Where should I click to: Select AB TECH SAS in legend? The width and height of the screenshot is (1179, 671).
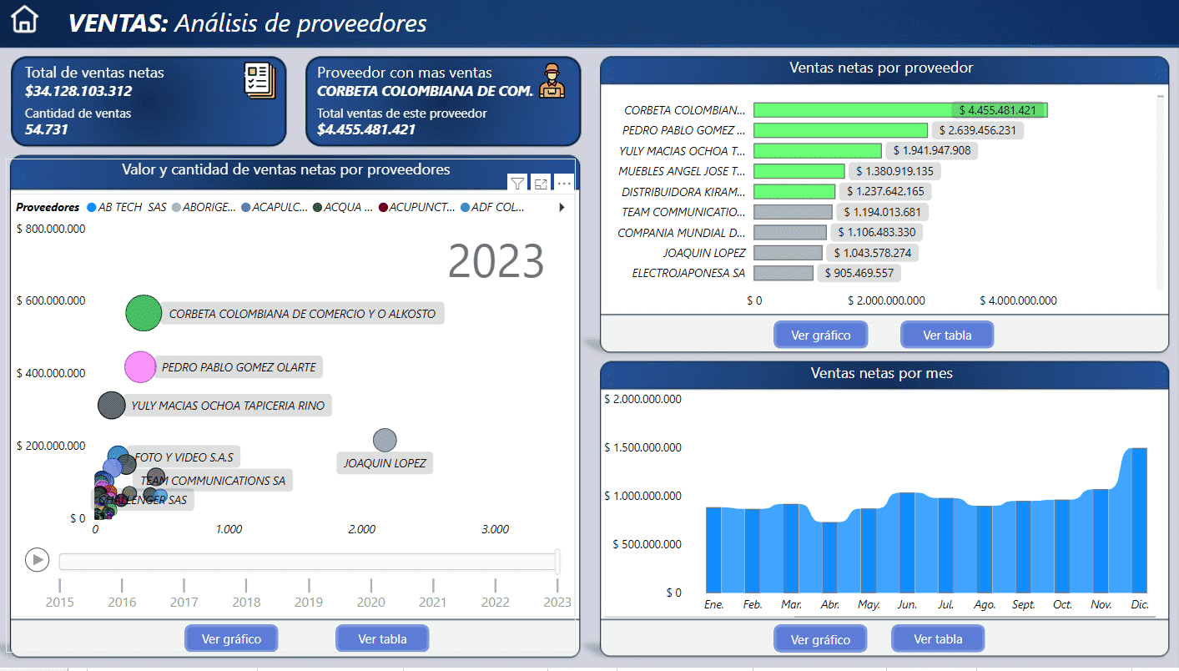click(x=126, y=207)
